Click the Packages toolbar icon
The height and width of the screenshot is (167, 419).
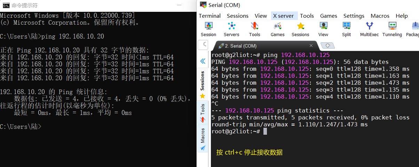pyautogui.click(x=413, y=29)
